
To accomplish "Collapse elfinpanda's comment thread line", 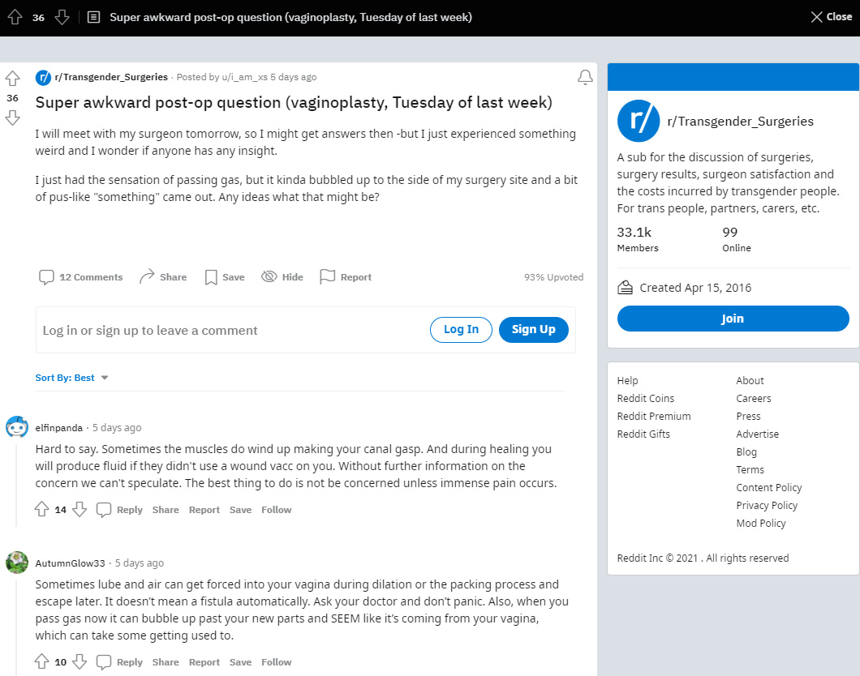I will pyautogui.click(x=16, y=484).
